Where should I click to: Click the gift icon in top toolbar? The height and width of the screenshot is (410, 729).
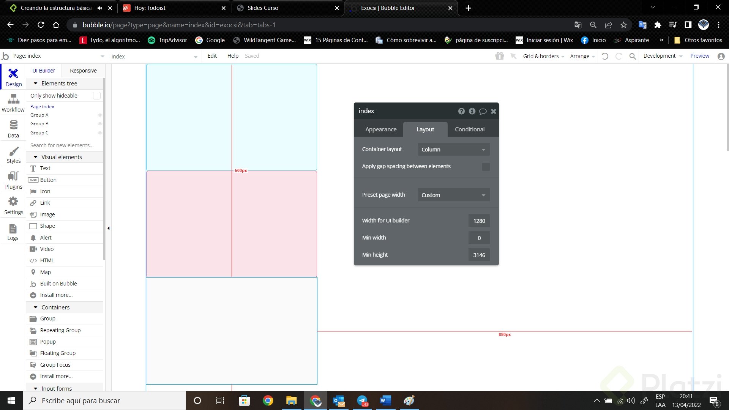click(499, 56)
